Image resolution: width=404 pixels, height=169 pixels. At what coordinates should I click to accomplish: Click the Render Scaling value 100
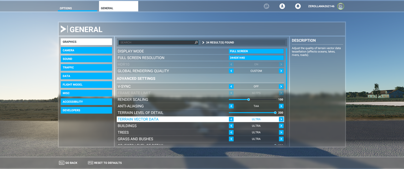(281, 100)
